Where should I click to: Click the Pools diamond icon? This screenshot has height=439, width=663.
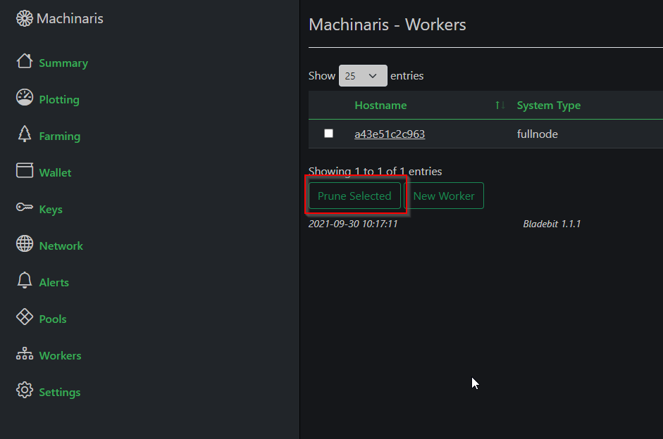click(25, 317)
